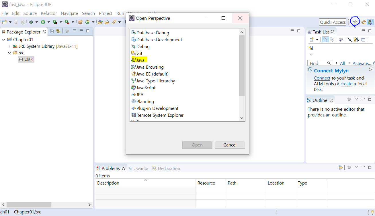375x216 pixels.
Task: Click the Open Type toolbar icon
Action: point(100,22)
